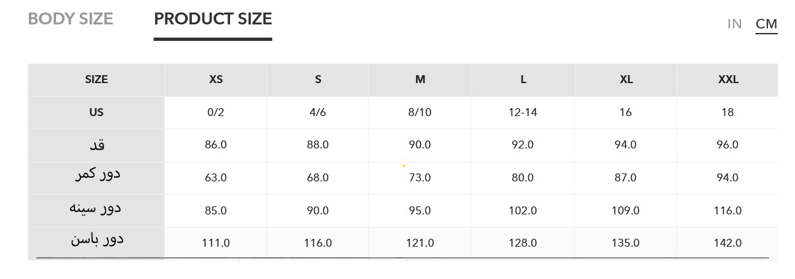Select the 86.0 length cell
The height and width of the screenshot is (279, 795).
coord(216,144)
